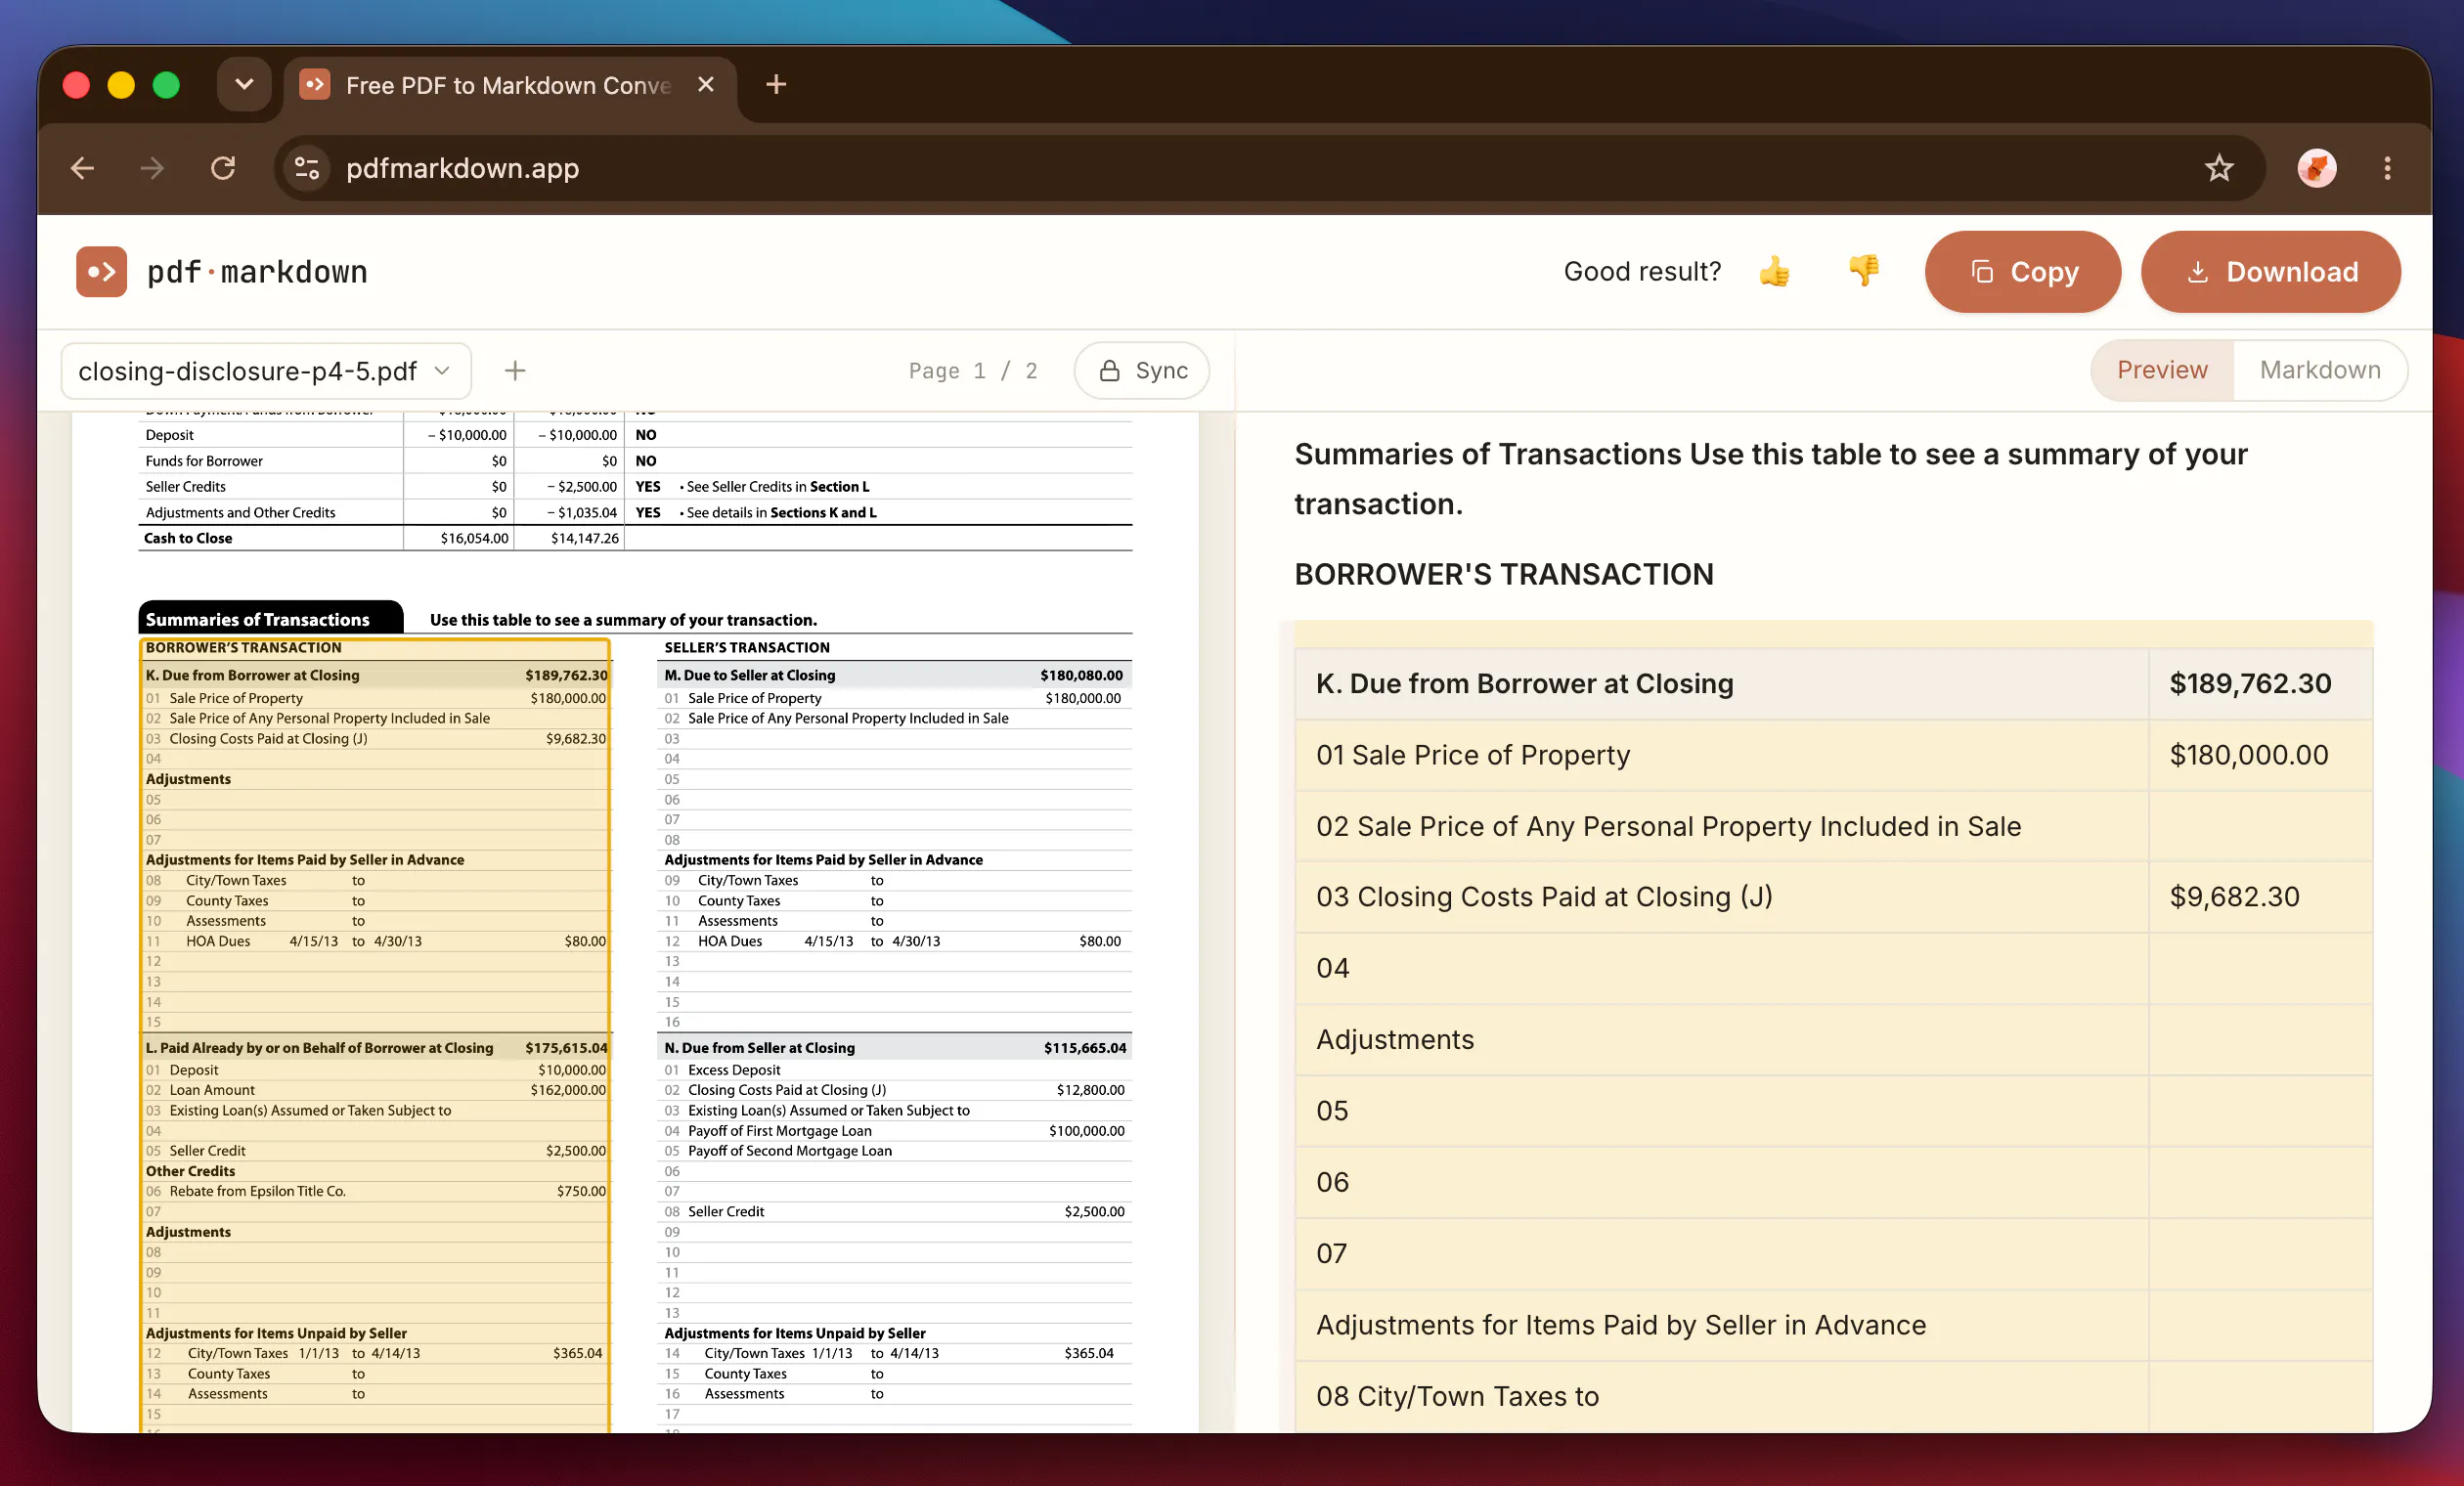This screenshot has width=2464, height=1486.
Task: Click BORROWER'S TRANSACTION label in PDF
Action: 244,648
